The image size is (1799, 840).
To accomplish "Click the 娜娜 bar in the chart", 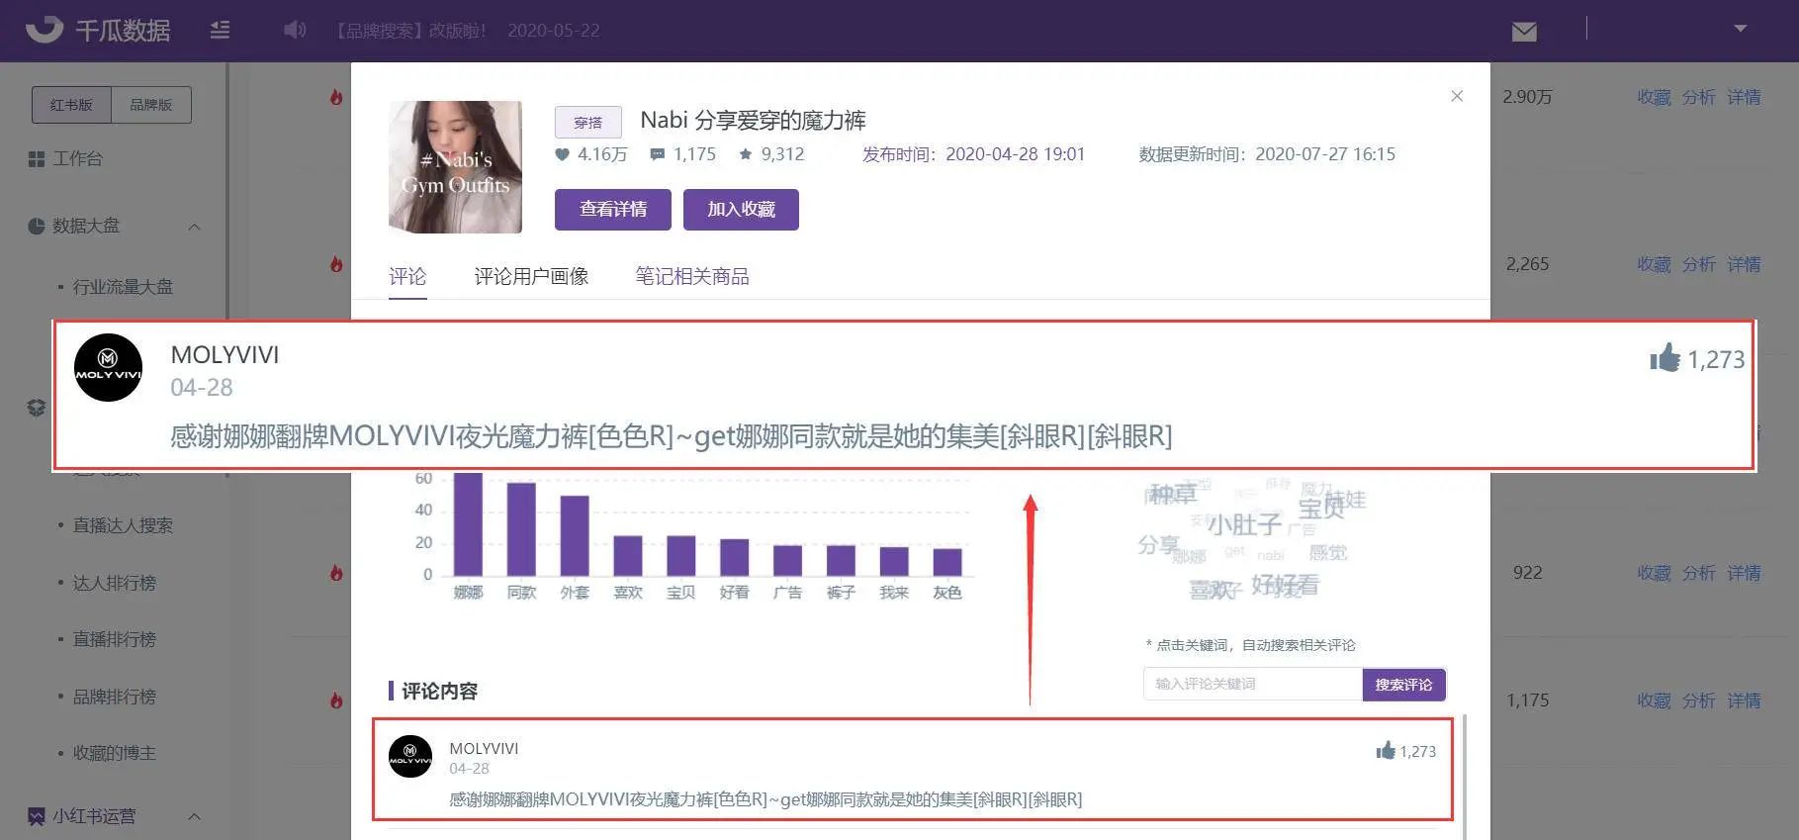I will pyautogui.click(x=468, y=523).
